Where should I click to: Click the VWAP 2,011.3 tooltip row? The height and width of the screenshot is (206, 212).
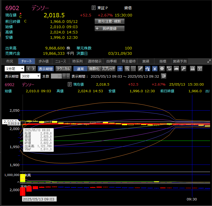(x=38, y=149)
